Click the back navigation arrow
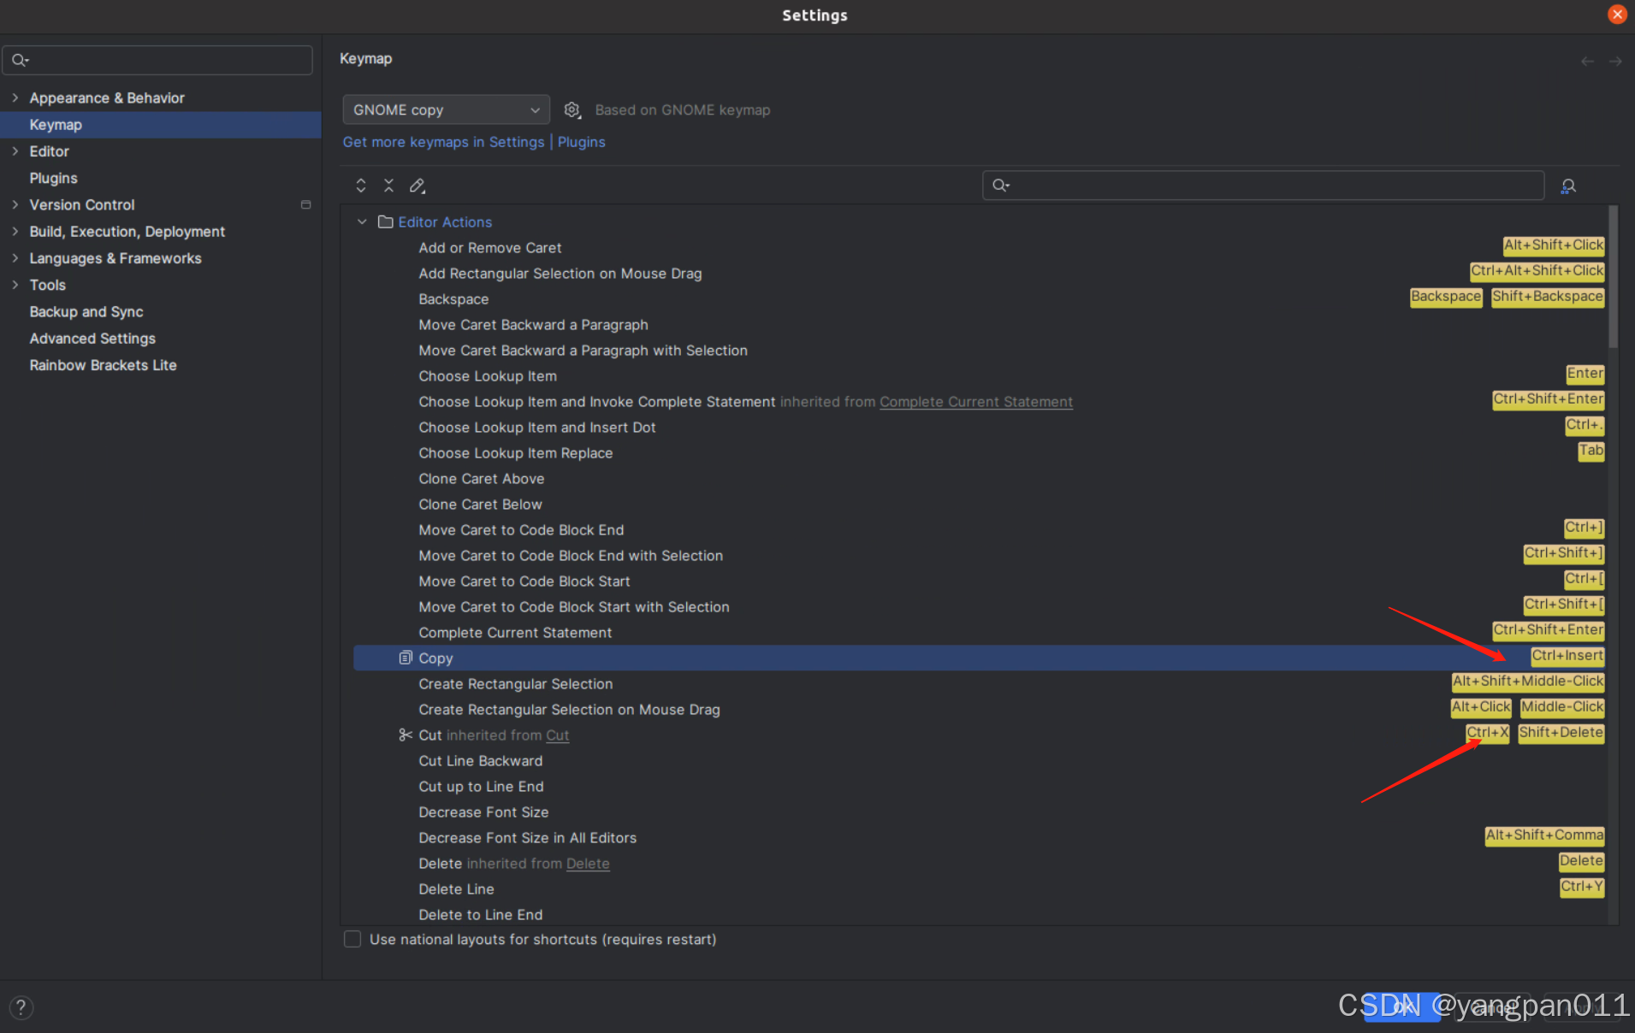This screenshot has width=1635, height=1033. (x=1587, y=61)
